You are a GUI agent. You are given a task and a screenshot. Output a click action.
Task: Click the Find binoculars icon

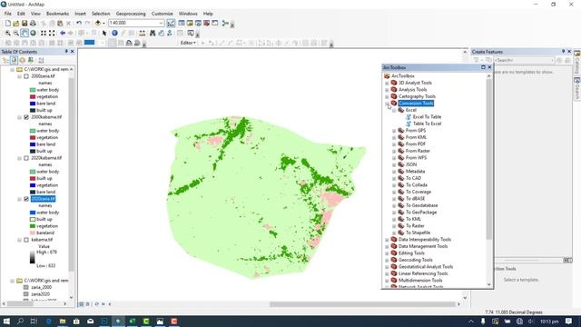[x=153, y=34]
